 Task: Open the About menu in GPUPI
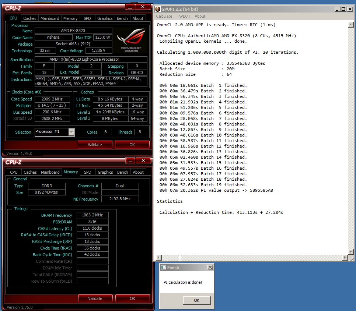[200, 16]
